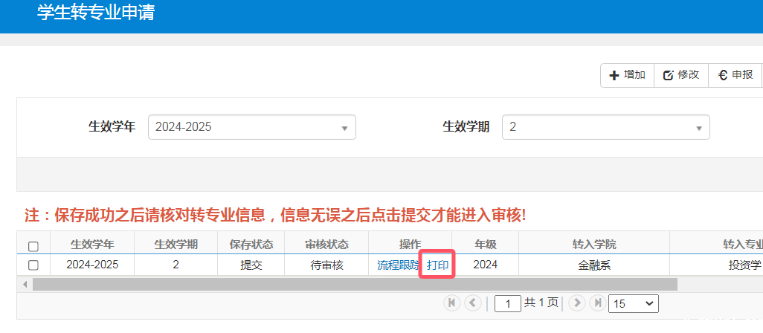The image size is (763, 333).
Task: Click the horizontal scrollbar under the table
Action: tap(355, 284)
